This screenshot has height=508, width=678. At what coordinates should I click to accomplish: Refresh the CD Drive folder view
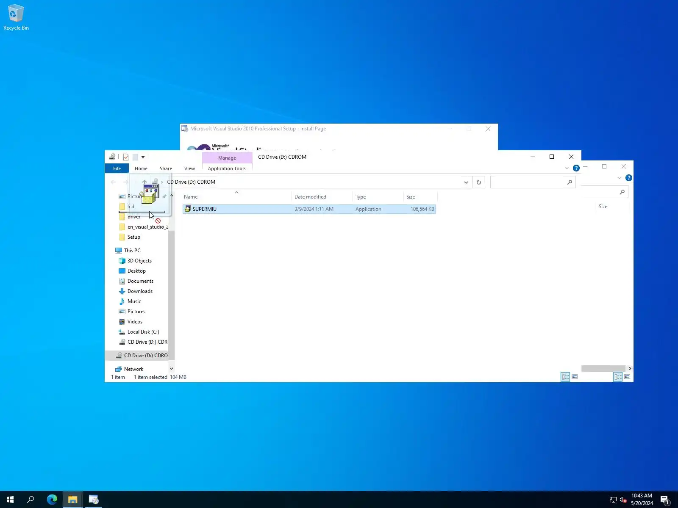tap(479, 182)
